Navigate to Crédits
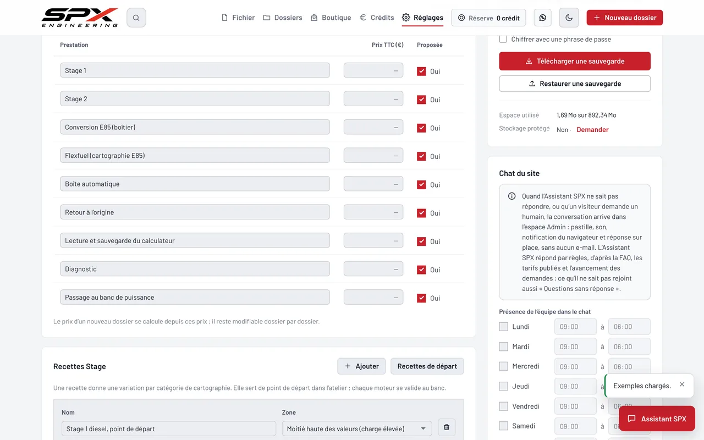 [377, 18]
